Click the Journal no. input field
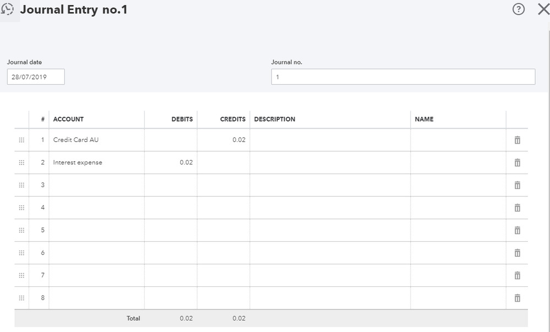The height and width of the screenshot is (332, 550). [x=402, y=77]
